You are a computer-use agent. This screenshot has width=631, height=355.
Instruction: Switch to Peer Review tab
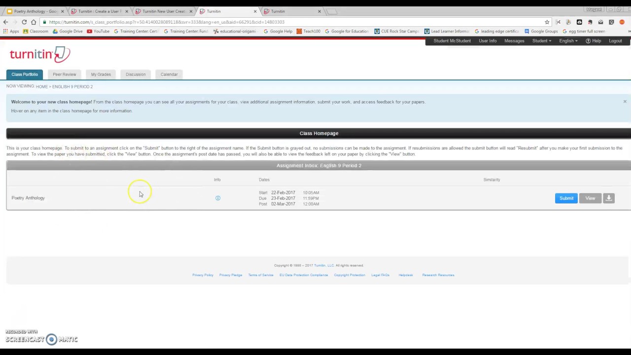(65, 74)
